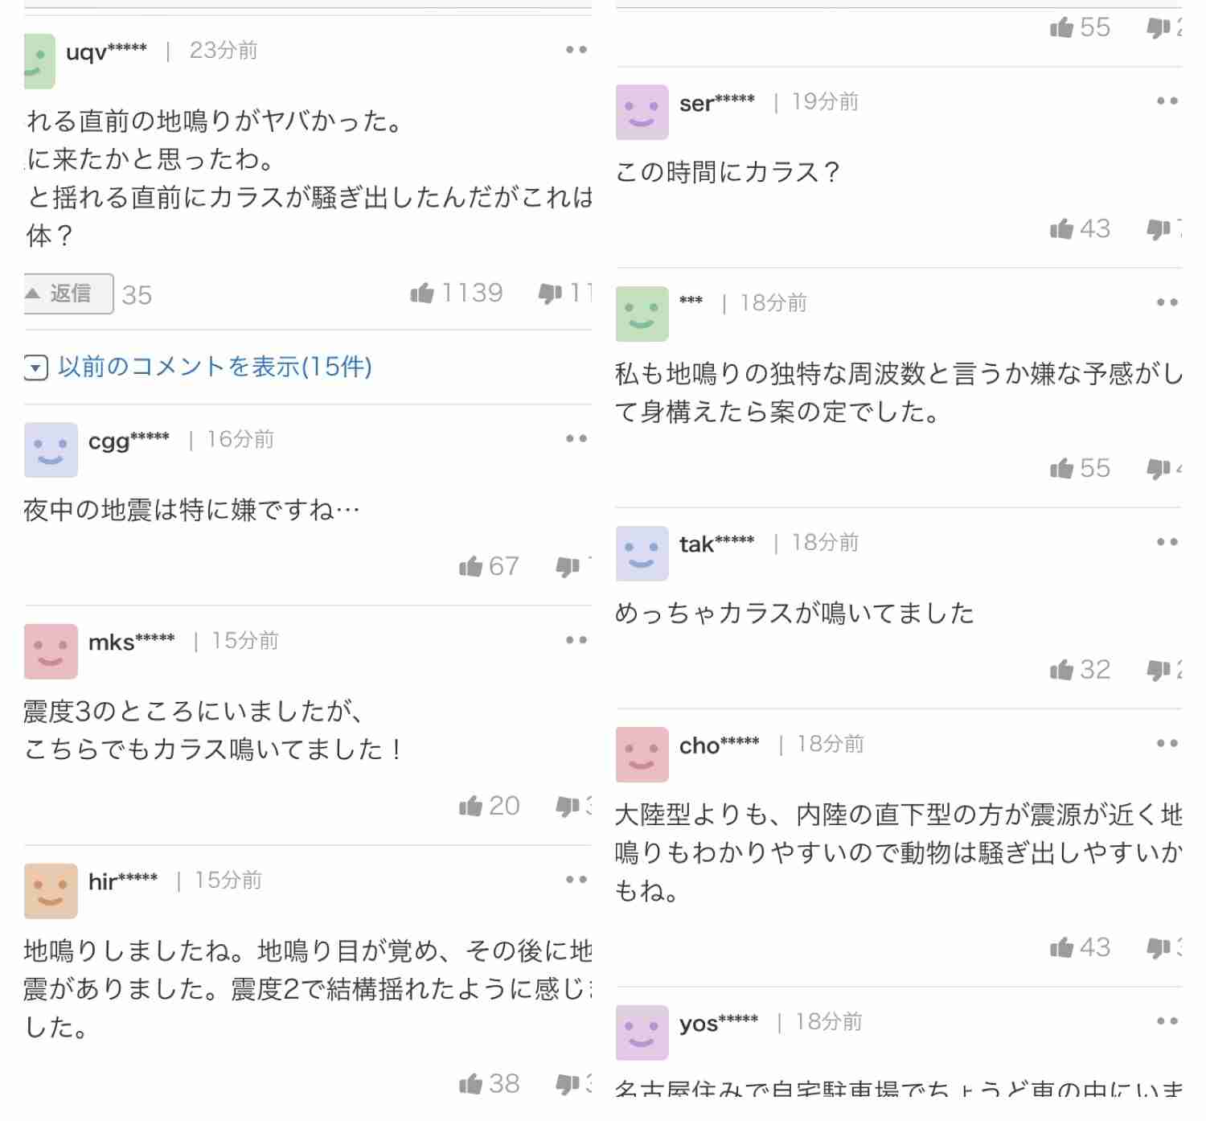Open the mks username profile
The height and width of the screenshot is (1121, 1206).
(131, 643)
